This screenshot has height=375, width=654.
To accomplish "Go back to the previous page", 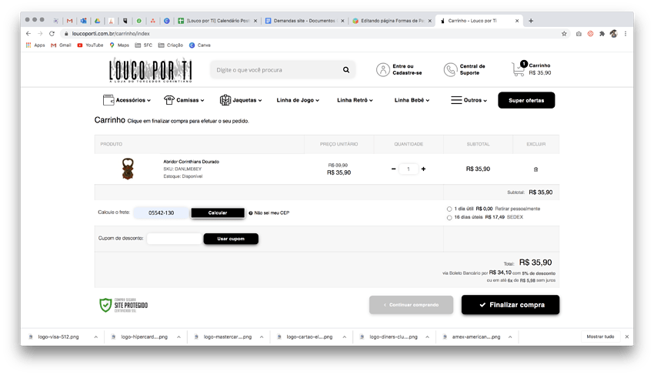I will click(x=28, y=33).
